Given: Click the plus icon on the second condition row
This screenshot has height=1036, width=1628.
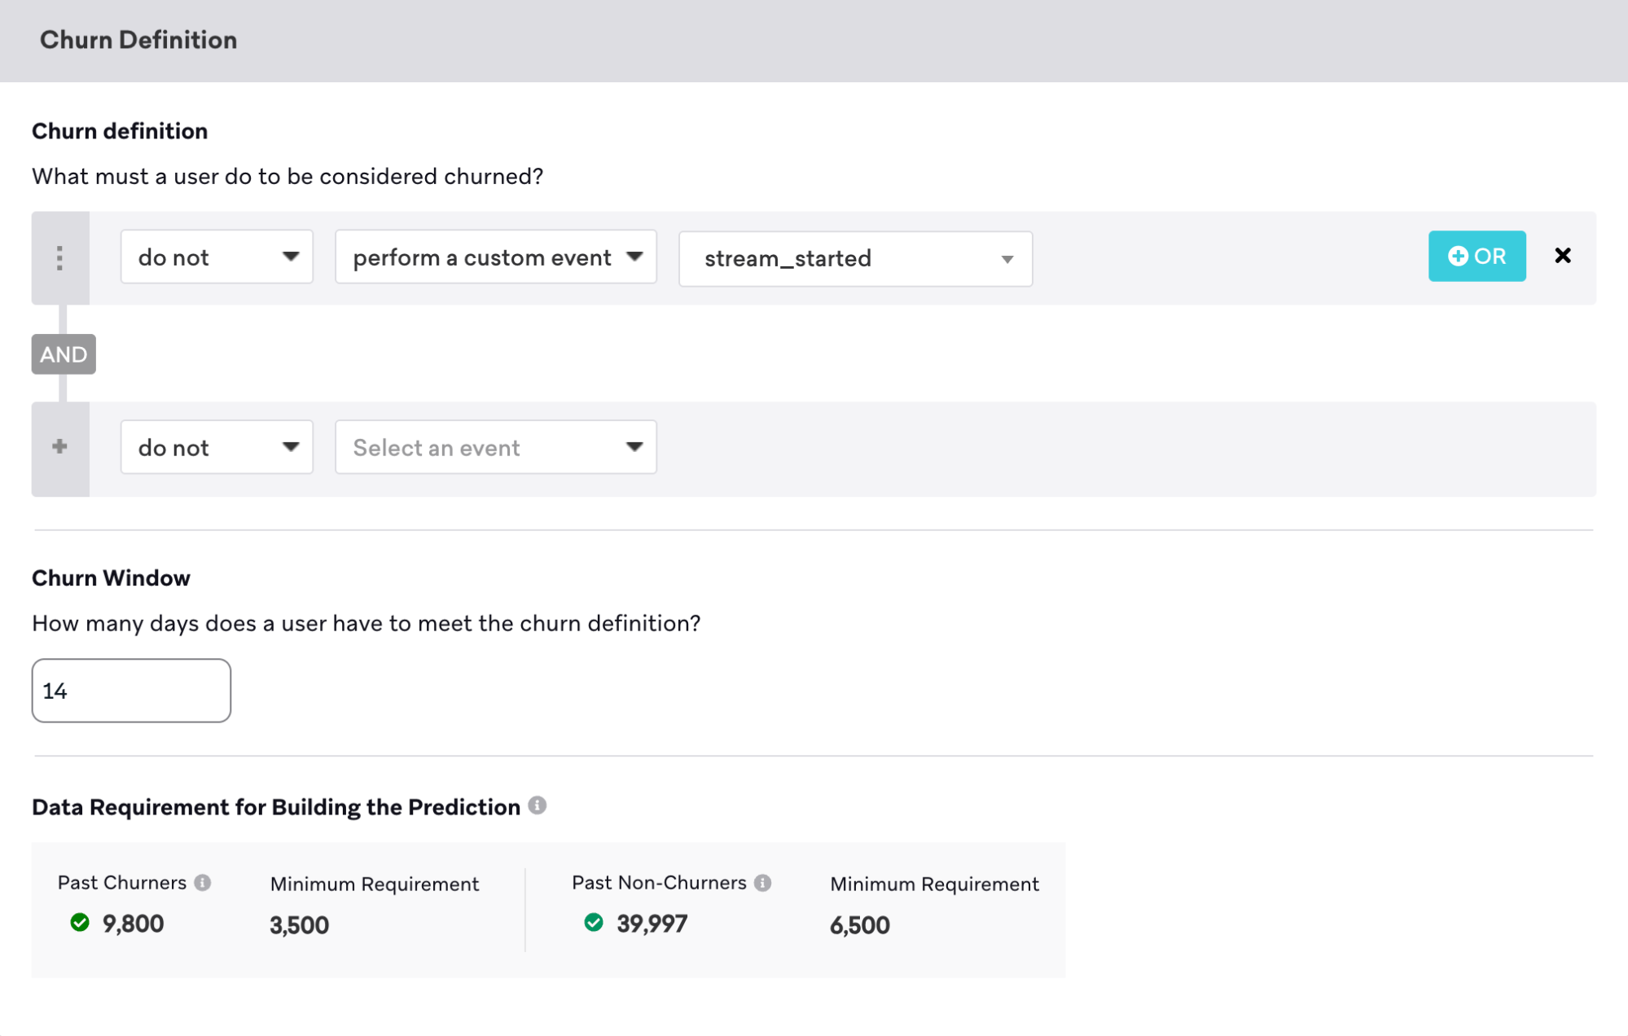Looking at the screenshot, I should [x=59, y=447].
